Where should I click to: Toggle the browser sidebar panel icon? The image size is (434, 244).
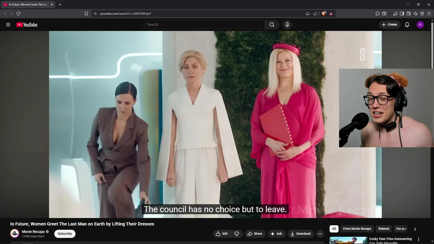[x=402, y=14]
